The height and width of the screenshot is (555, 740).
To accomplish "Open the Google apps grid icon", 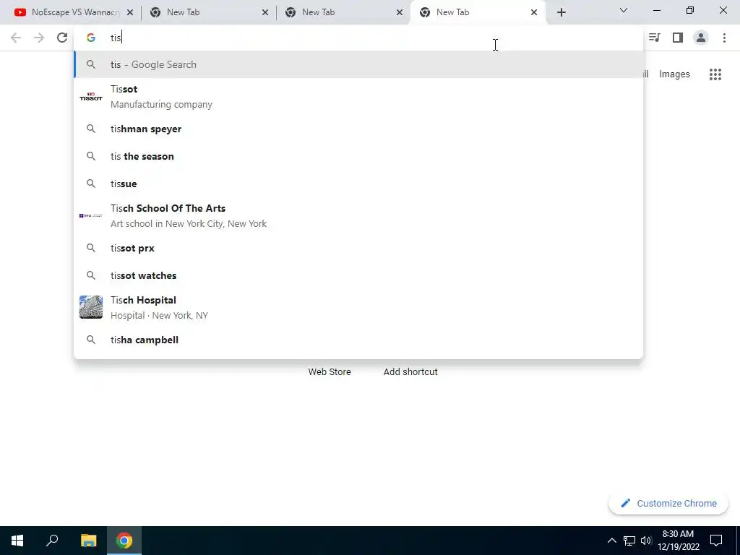I will (x=715, y=74).
